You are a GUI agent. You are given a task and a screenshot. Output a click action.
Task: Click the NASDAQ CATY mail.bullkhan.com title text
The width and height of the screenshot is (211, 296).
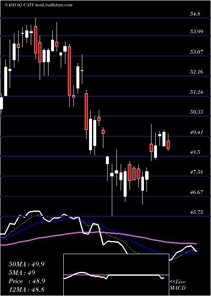pyautogui.click(x=38, y=5)
